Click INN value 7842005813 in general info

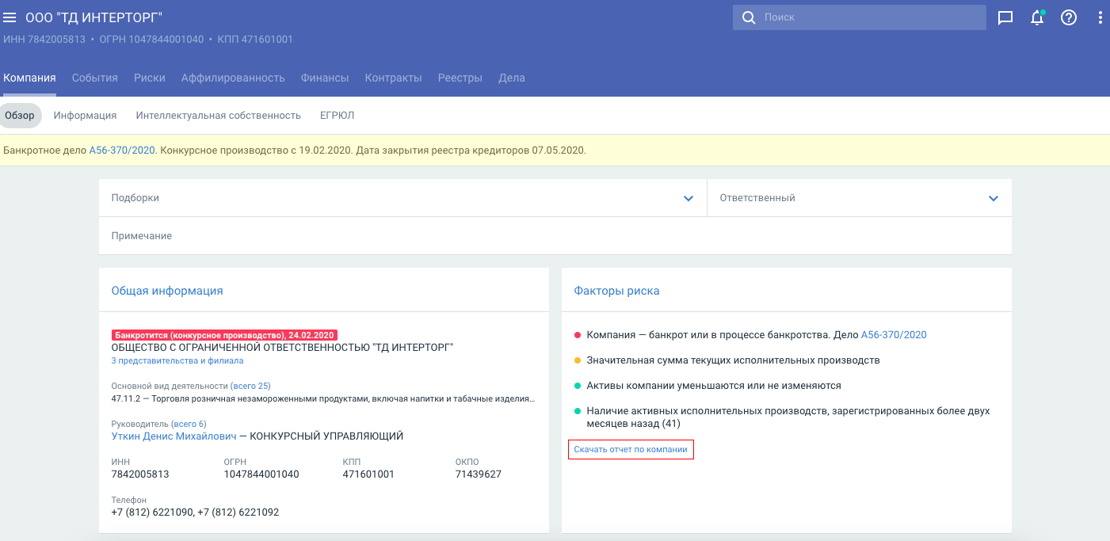140,474
